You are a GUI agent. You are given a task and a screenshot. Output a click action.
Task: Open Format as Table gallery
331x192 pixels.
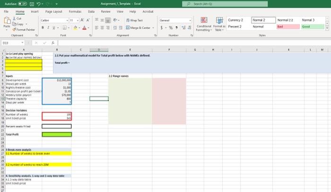click(x=219, y=24)
